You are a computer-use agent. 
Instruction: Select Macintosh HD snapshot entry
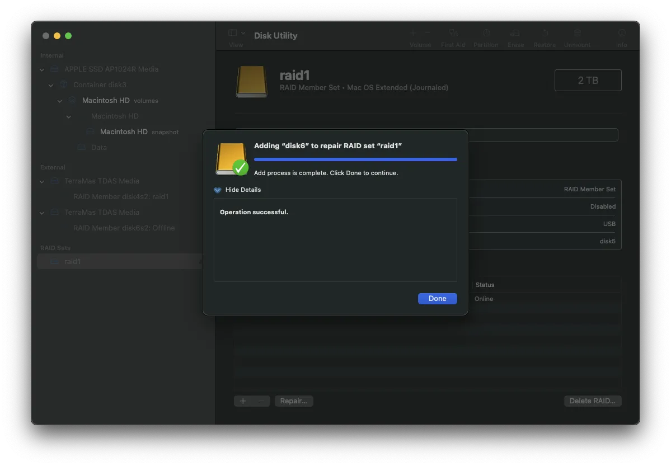(139, 131)
